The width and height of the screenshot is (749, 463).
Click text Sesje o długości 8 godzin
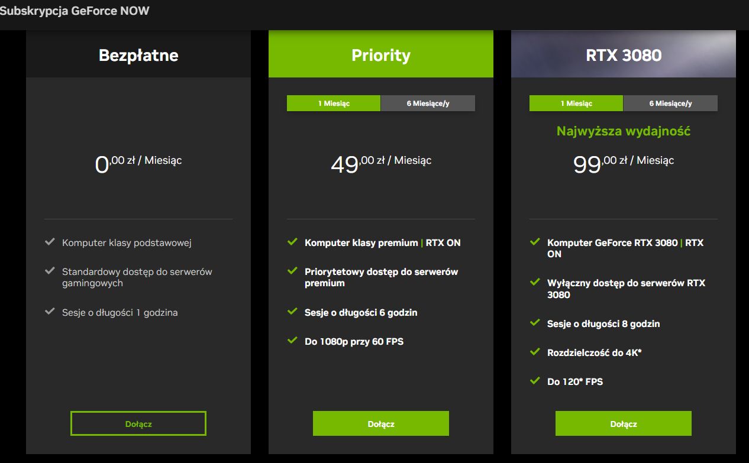point(603,323)
